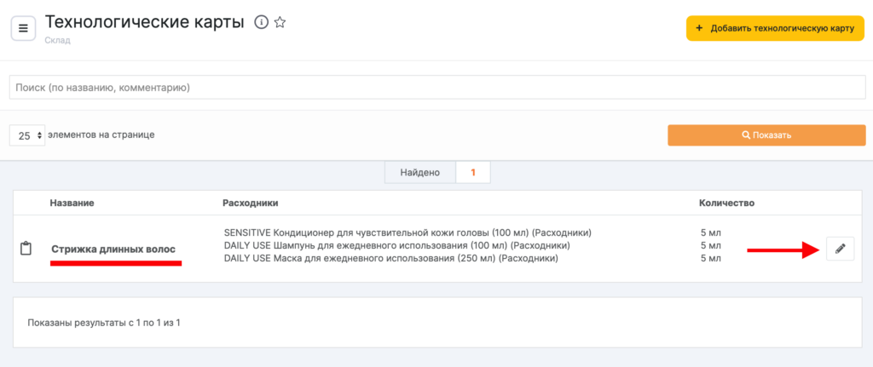Go to Склад via the breadcrumb
The image size is (873, 367).
(57, 40)
